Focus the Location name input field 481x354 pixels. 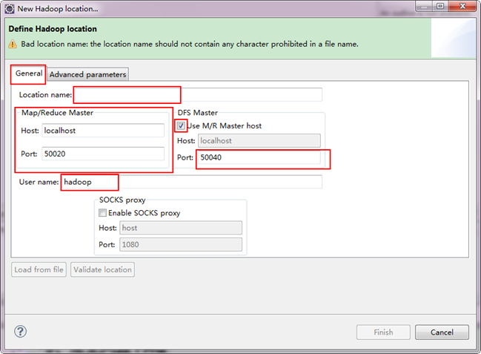click(x=198, y=94)
